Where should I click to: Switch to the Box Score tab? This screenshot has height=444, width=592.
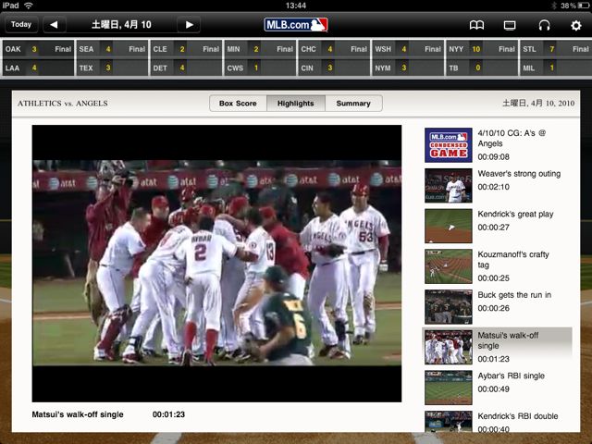238,103
